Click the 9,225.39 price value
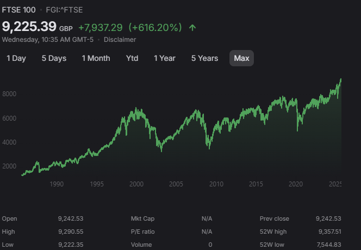Viewport: 361px width, 250px height. (x=29, y=27)
